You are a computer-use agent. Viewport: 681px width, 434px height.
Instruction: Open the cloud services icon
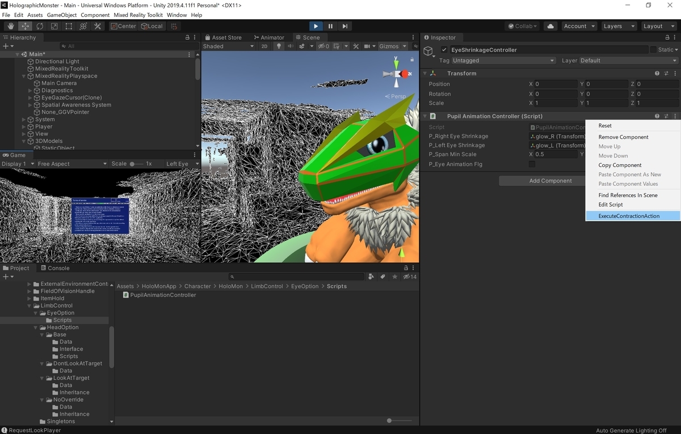550,26
